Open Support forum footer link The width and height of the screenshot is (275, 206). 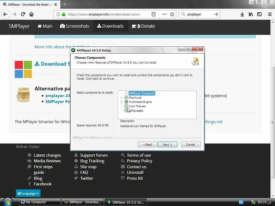pos(94,155)
